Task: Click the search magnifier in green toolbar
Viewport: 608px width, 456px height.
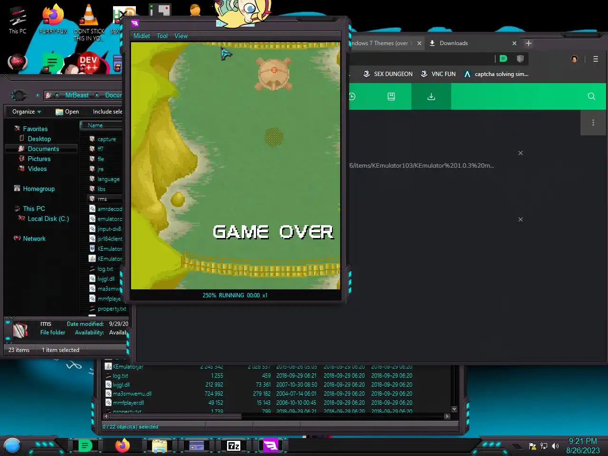Action: point(591,96)
